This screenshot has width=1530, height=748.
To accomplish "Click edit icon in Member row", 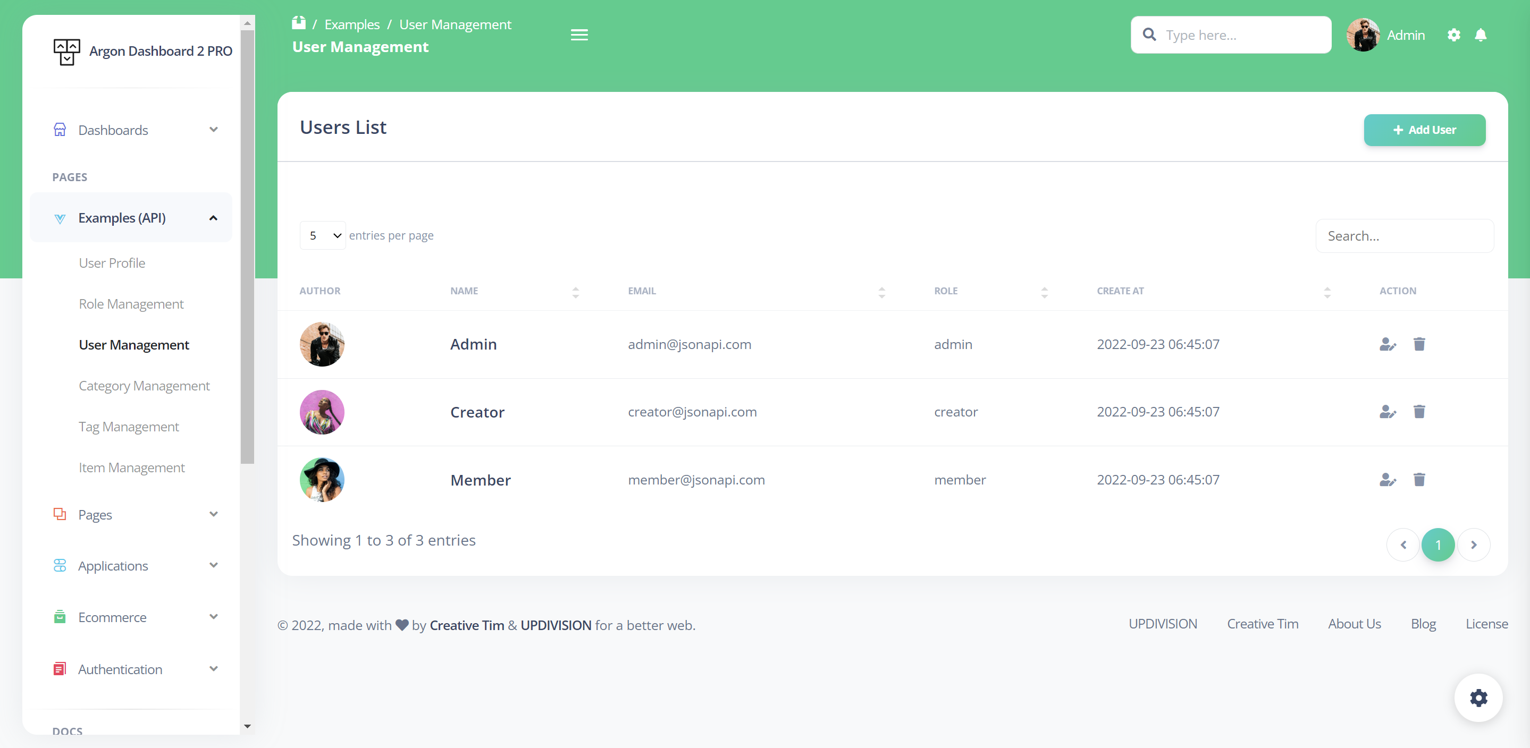I will [1387, 480].
